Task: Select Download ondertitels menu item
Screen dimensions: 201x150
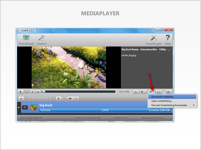Action: (x=172, y=97)
